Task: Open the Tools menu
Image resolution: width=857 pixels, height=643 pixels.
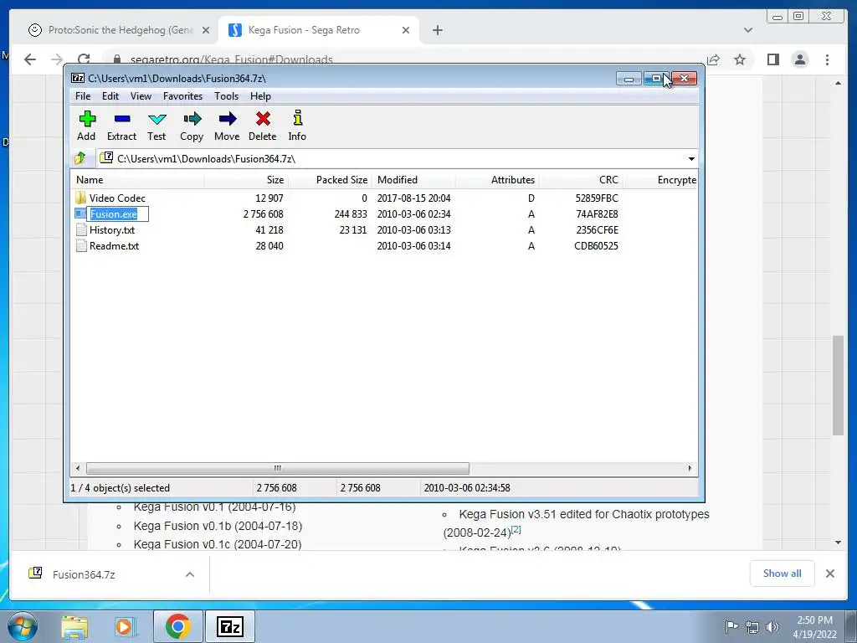Action: pos(226,96)
